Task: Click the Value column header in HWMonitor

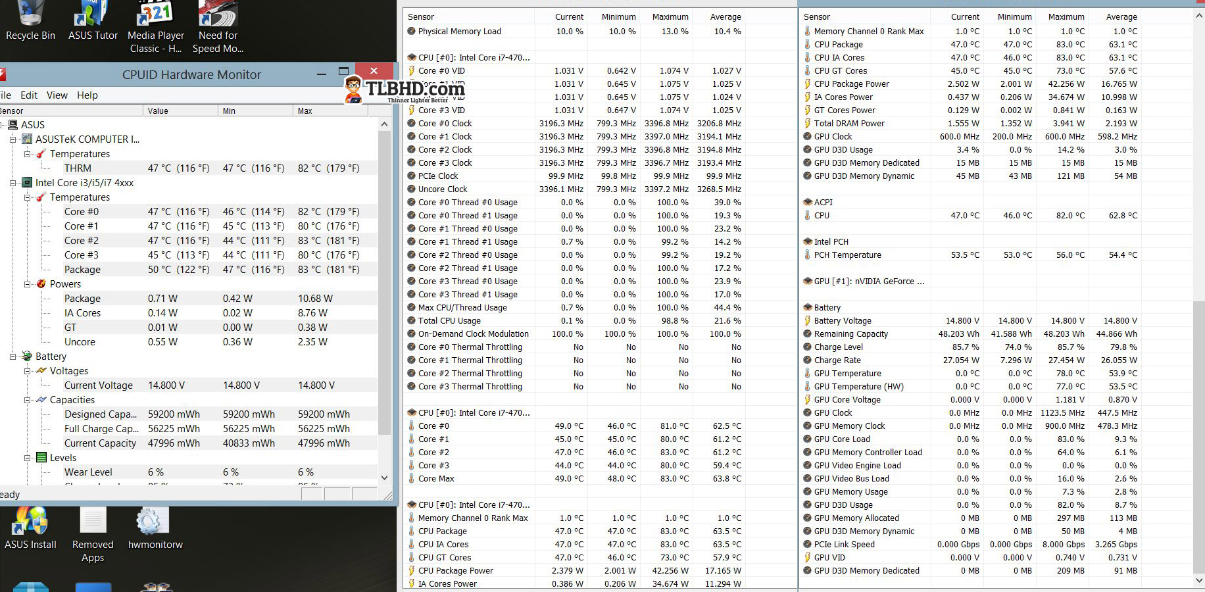Action: (180, 111)
